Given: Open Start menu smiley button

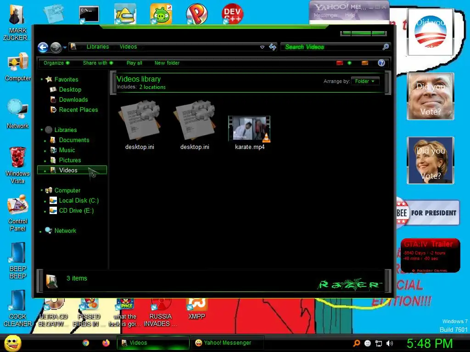Looking at the screenshot, I should pyautogui.click(x=13, y=343).
